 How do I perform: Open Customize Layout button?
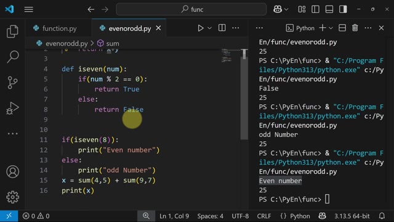click(302, 9)
